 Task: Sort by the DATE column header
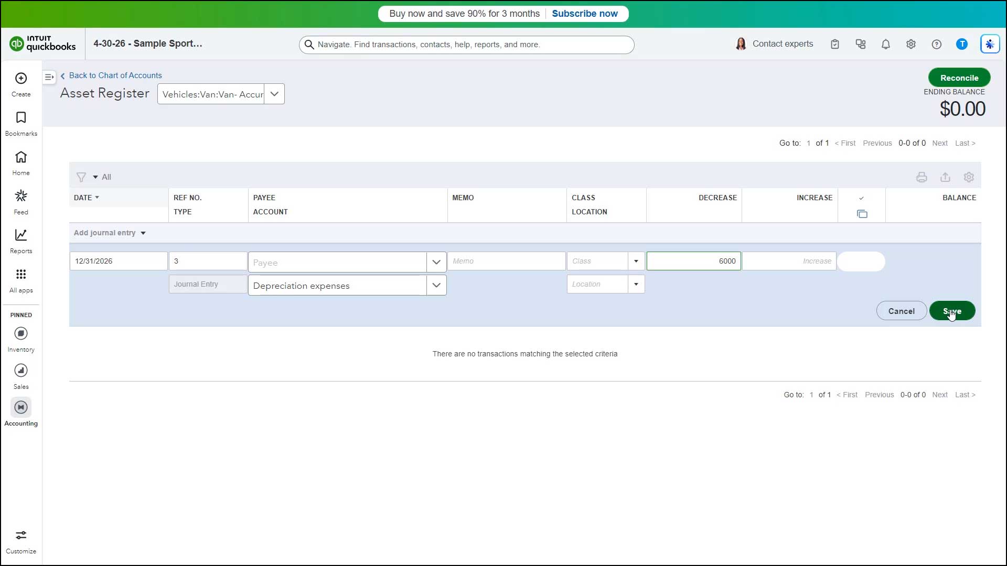tap(87, 198)
